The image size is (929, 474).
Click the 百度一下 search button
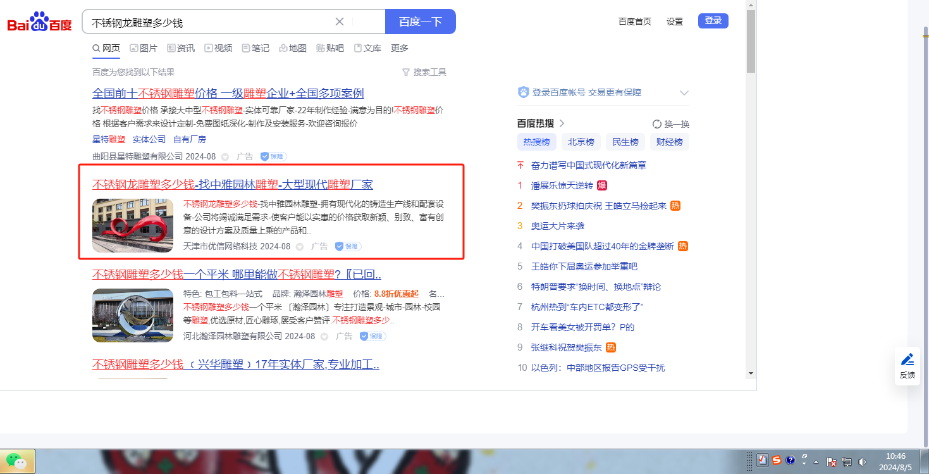click(421, 22)
